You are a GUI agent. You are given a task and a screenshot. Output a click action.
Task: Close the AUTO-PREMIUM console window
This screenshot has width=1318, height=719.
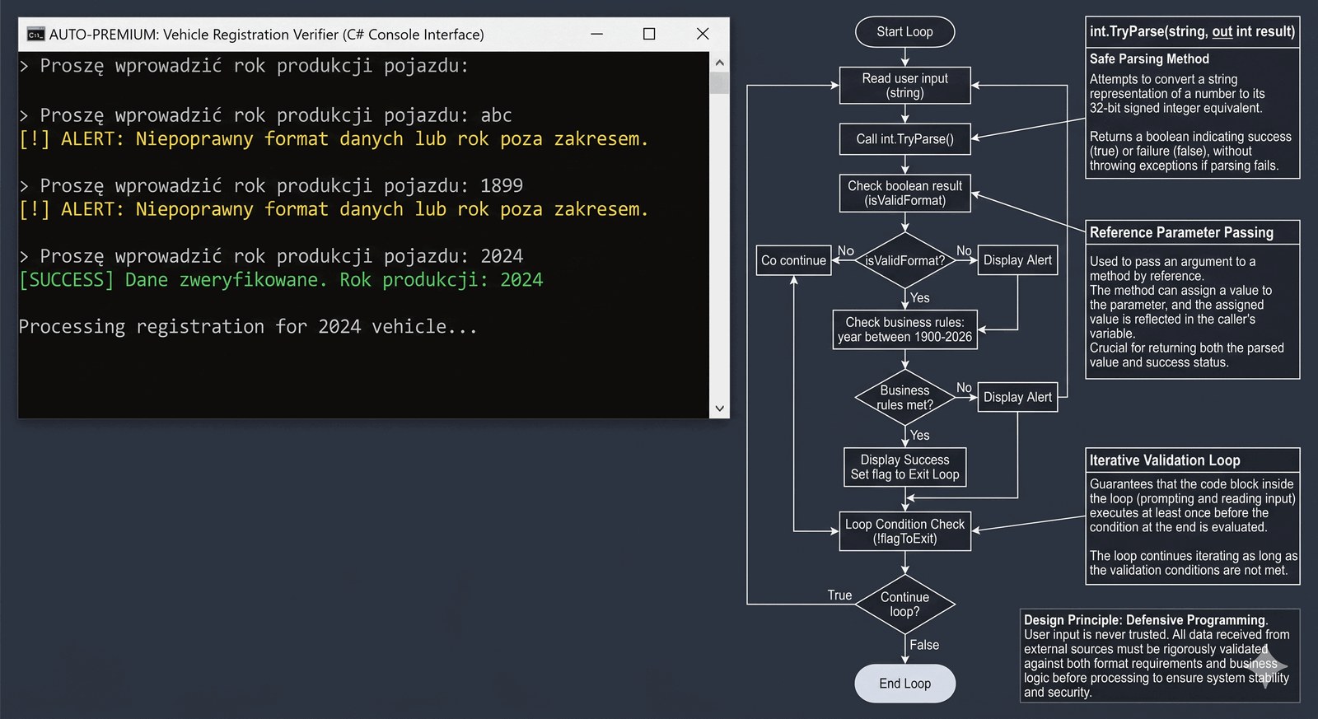click(702, 34)
